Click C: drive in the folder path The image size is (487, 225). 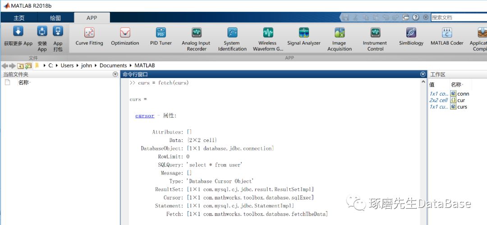click(x=51, y=65)
